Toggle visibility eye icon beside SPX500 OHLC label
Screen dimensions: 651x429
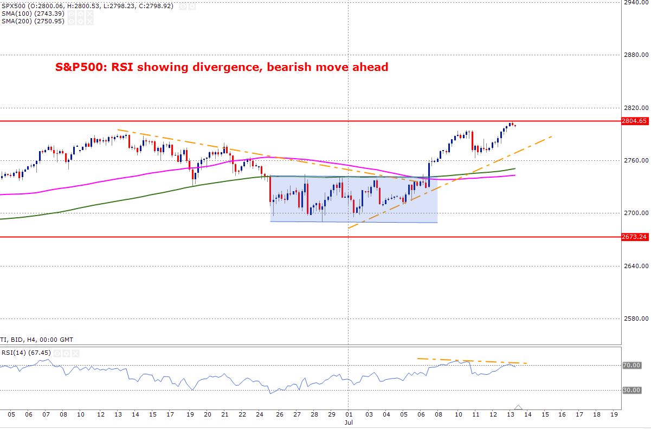(183, 6)
